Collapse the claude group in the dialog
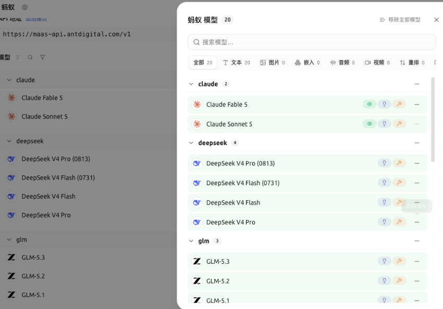Viewport: 443px width, 309px height. [x=191, y=84]
